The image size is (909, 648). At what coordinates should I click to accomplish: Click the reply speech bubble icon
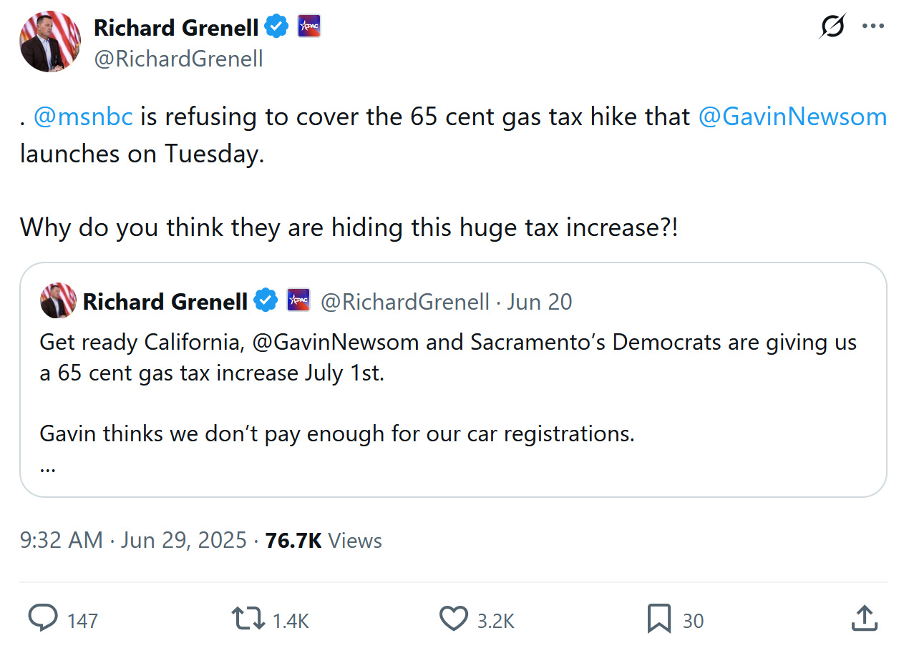tap(43, 619)
